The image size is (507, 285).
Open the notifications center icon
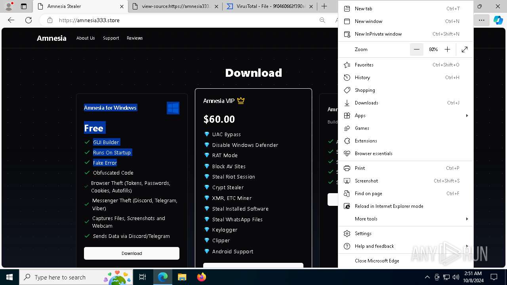(x=494, y=277)
